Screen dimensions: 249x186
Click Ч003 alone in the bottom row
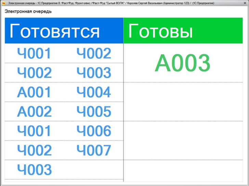coord(34,170)
